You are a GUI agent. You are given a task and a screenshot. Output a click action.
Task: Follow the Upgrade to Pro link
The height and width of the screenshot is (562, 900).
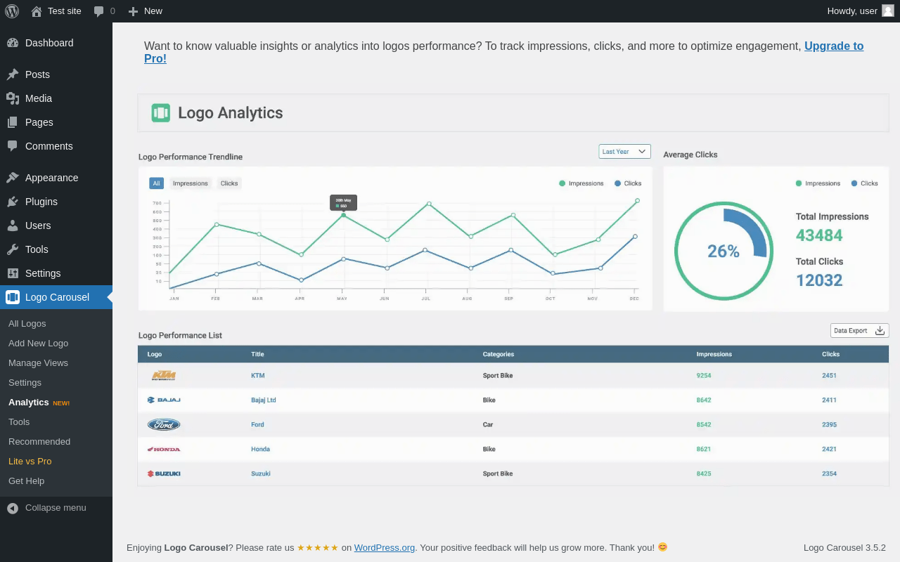point(504,52)
